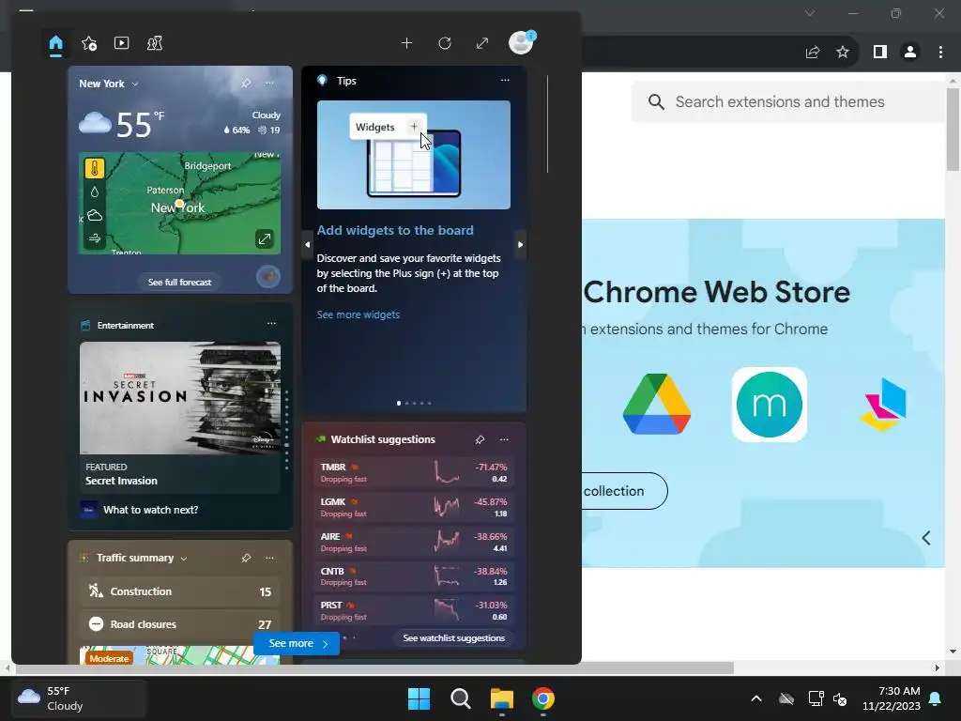Open the TMBR stock row
Image resolution: width=961 pixels, height=721 pixels.
tap(414, 473)
